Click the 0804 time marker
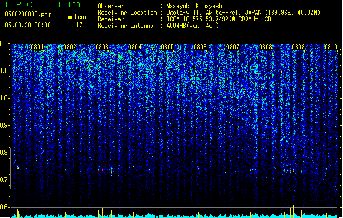Screen dimensions: 343x218 [x=135, y=47]
